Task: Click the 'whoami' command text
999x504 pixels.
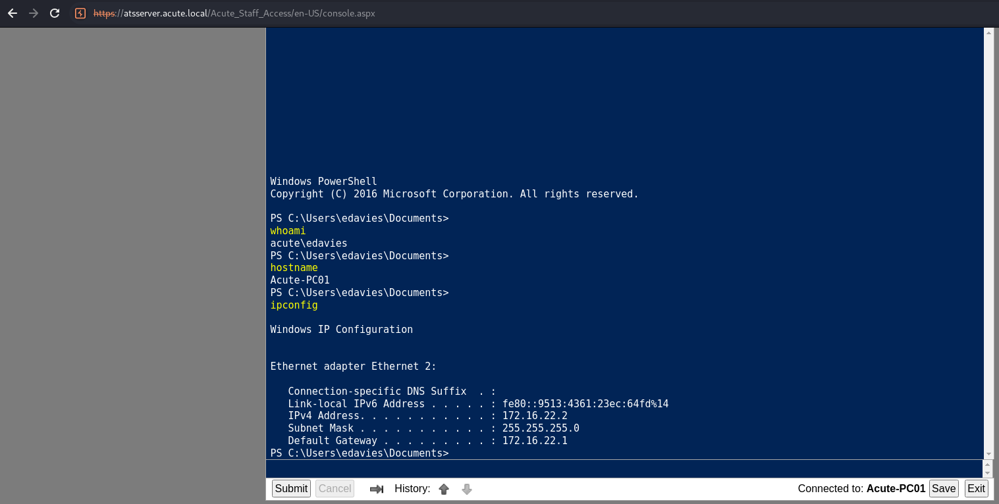Action: [288, 231]
